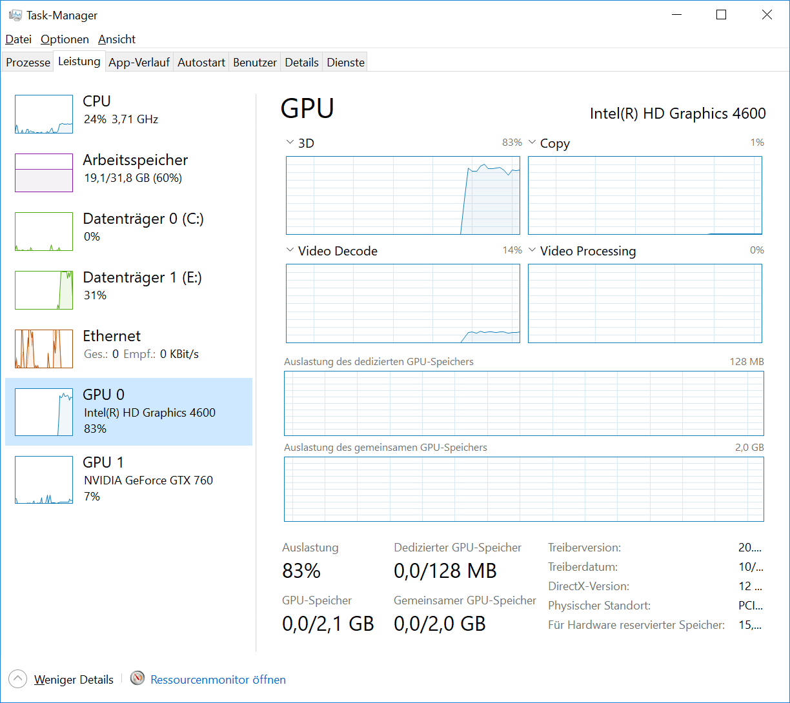Image resolution: width=790 pixels, height=703 pixels.
Task: Switch to the Dienste tab
Action: (346, 63)
